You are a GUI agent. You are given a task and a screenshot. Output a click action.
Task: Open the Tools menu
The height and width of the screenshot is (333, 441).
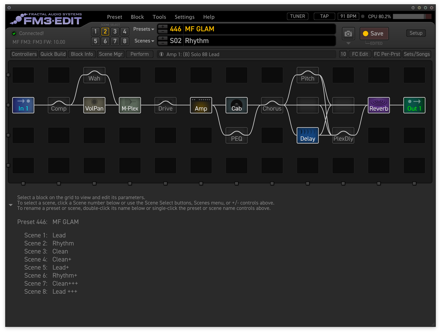tap(159, 17)
